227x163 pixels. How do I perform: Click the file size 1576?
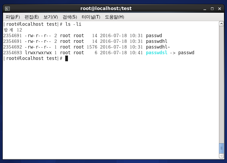[92, 47]
